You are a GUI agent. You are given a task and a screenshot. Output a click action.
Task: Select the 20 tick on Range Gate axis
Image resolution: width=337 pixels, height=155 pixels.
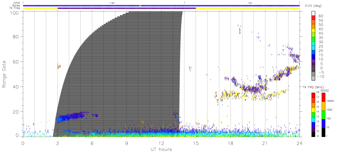[x=16, y=112]
